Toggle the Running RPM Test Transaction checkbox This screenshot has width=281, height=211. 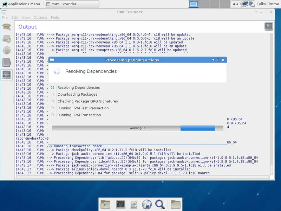coord(52,108)
